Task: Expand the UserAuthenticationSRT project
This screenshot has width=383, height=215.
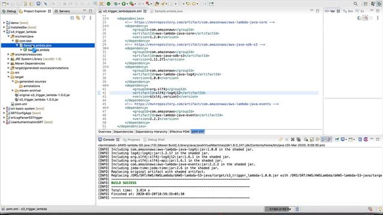Action: coord(4,122)
